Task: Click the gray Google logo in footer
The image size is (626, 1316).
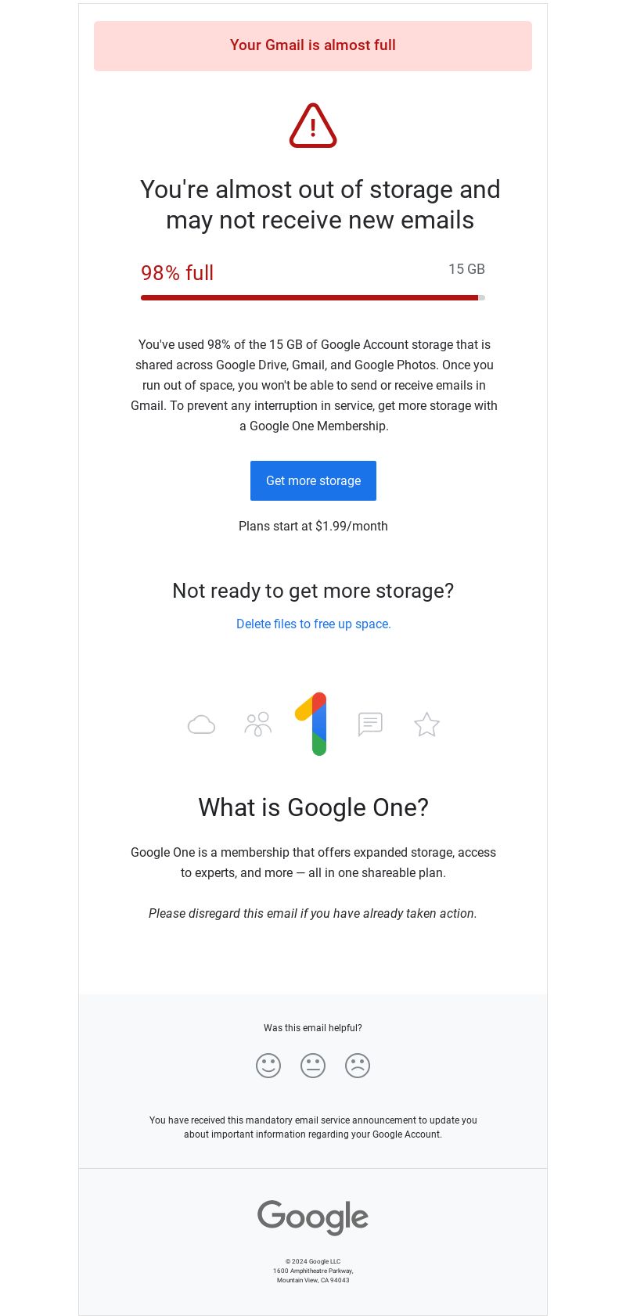Action: point(313,1217)
